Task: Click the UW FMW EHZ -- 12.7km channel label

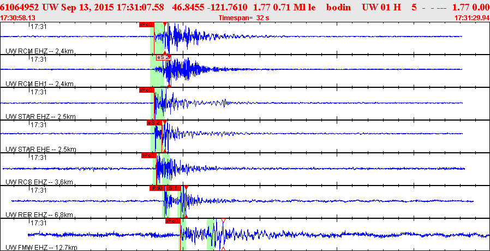Action: [41, 248]
